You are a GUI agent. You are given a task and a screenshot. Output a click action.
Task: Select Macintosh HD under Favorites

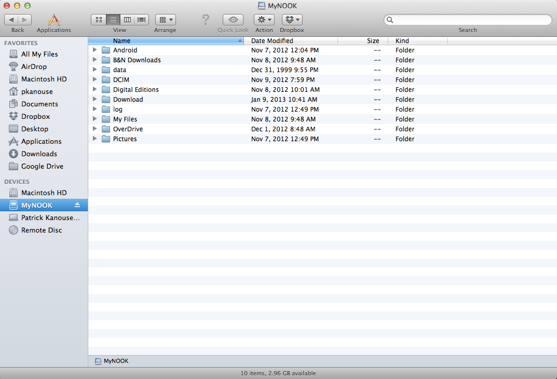click(x=44, y=79)
